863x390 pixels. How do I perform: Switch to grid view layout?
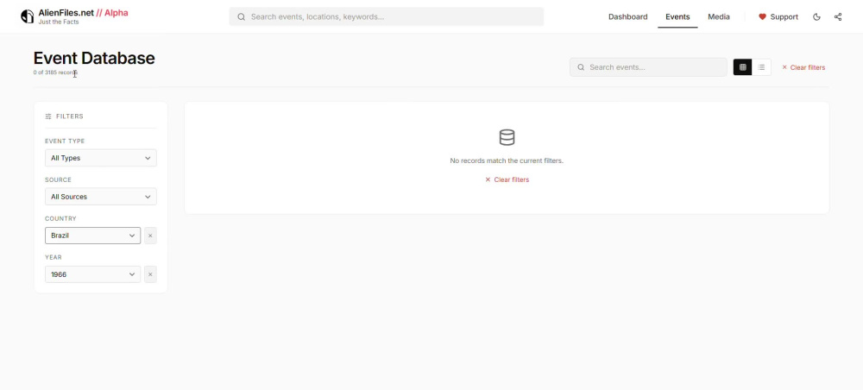[x=742, y=67]
